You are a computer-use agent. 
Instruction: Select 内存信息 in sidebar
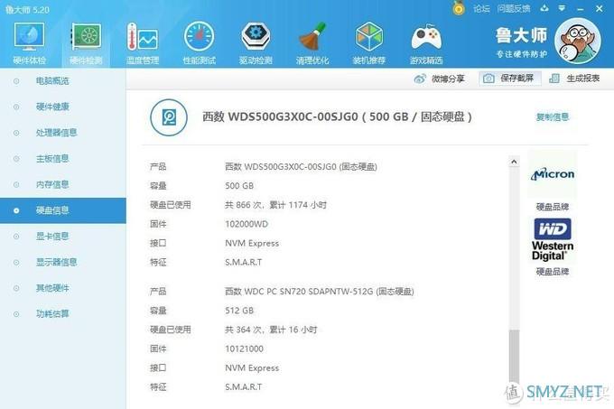click(52, 184)
